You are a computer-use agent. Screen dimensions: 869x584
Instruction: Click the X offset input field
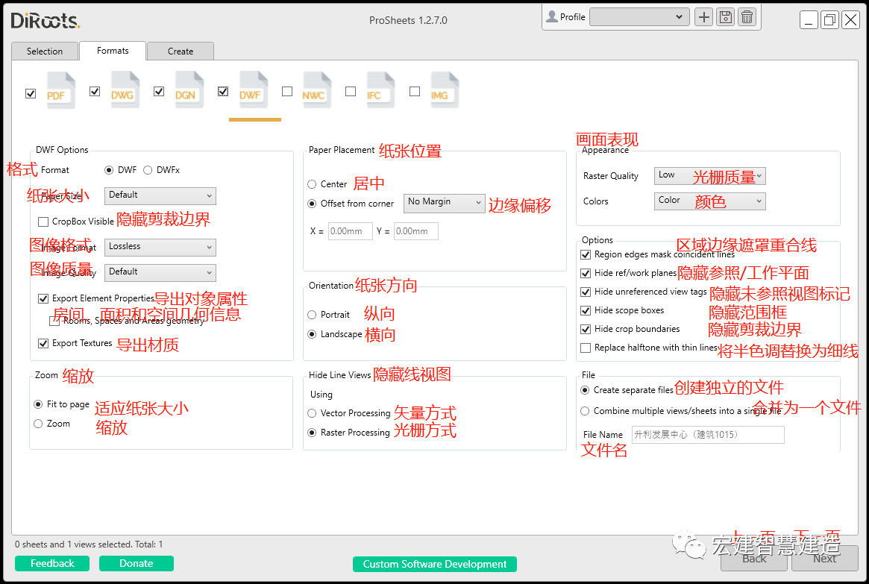[x=351, y=231]
